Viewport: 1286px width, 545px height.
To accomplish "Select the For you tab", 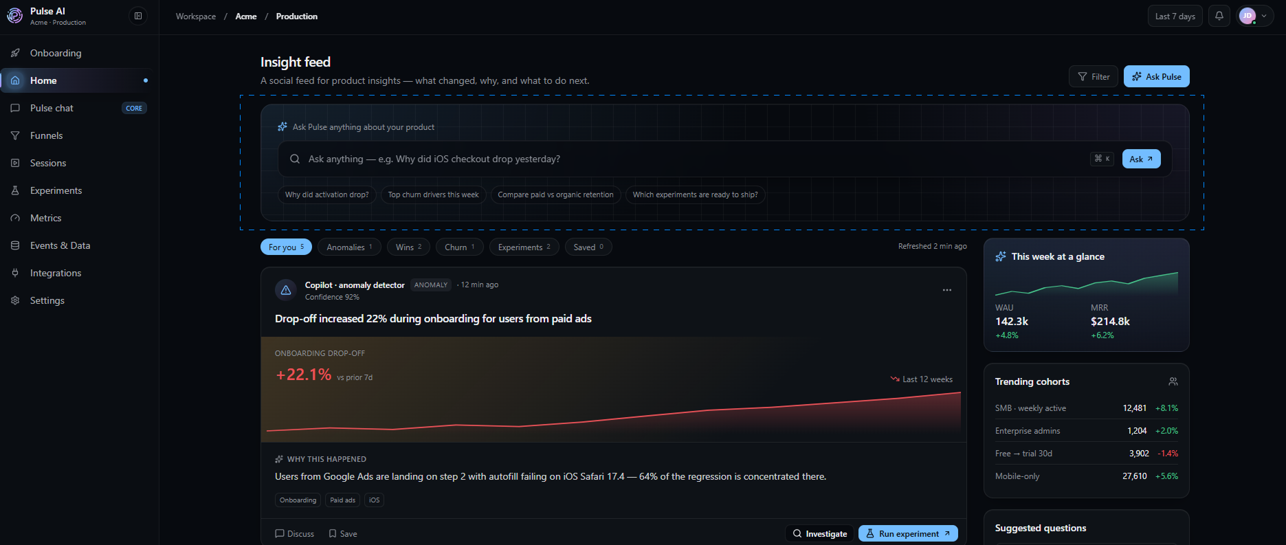I will click(286, 247).
